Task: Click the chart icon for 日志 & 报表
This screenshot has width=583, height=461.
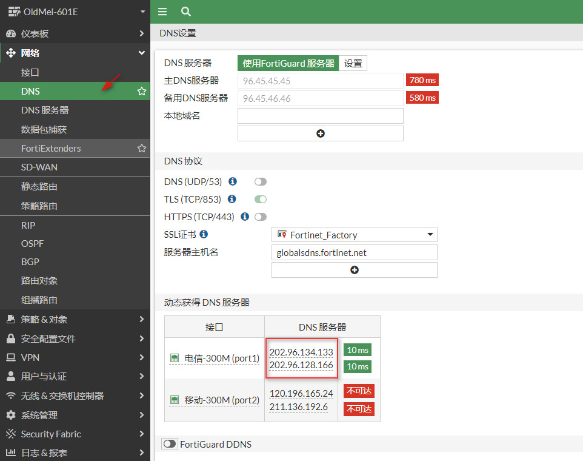Action: pos(11,453)
